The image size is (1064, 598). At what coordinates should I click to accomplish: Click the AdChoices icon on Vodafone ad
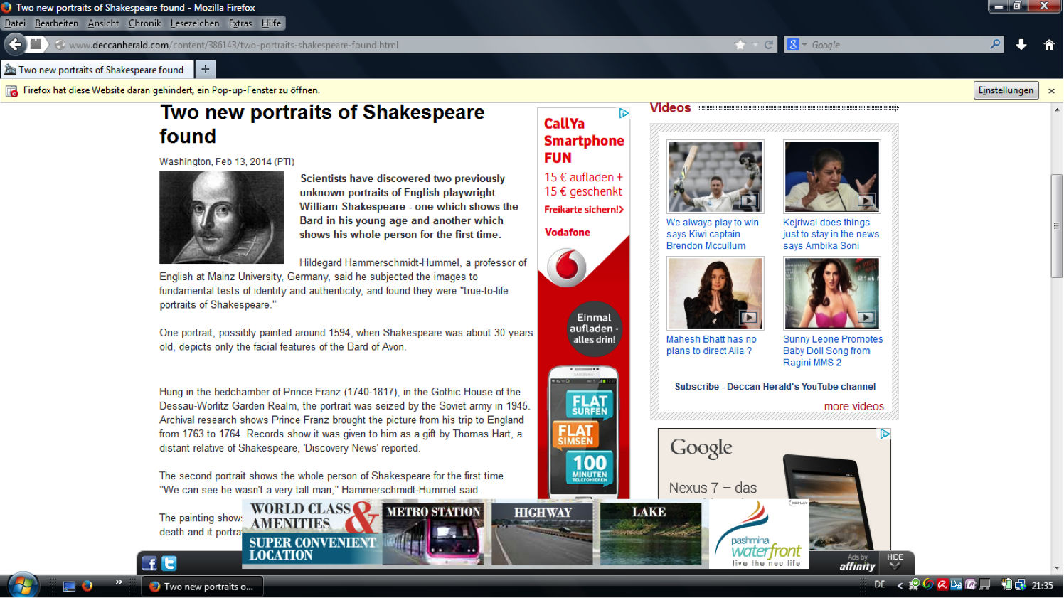click(x=624, y=113)
